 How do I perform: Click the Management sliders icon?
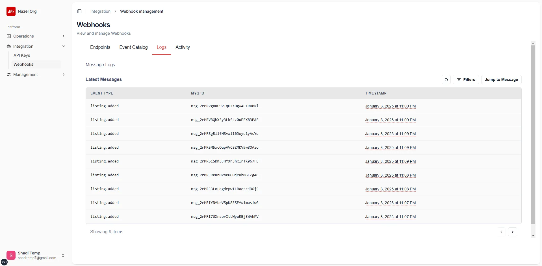(9, 74)
